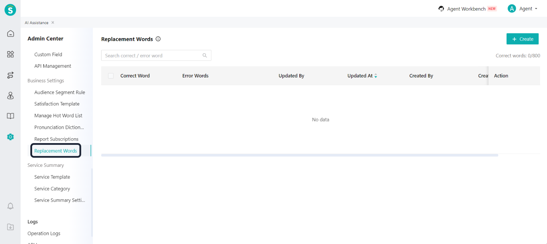Open the apps grid icon in sidebar
The height and width of the screenshot is (244, 547).
tap(10, 54)
